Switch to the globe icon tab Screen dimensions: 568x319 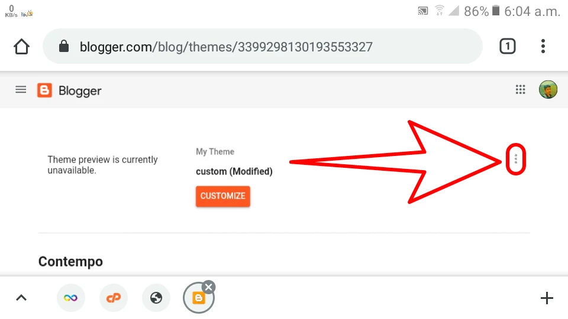(x=156, y=298)
